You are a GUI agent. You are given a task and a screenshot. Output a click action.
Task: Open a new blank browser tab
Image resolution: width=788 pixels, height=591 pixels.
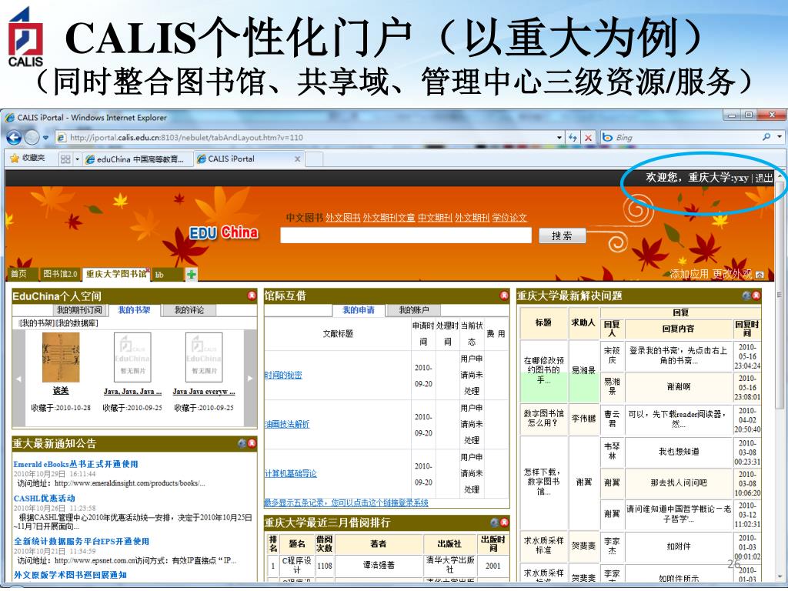314,159
